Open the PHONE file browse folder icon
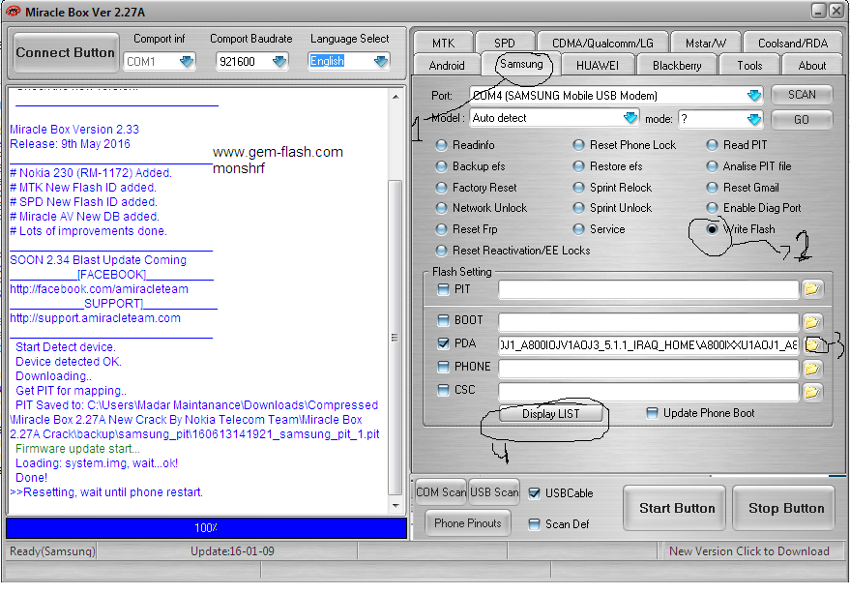The height and width of the screenshot is (594, 850). pos(811,369)
